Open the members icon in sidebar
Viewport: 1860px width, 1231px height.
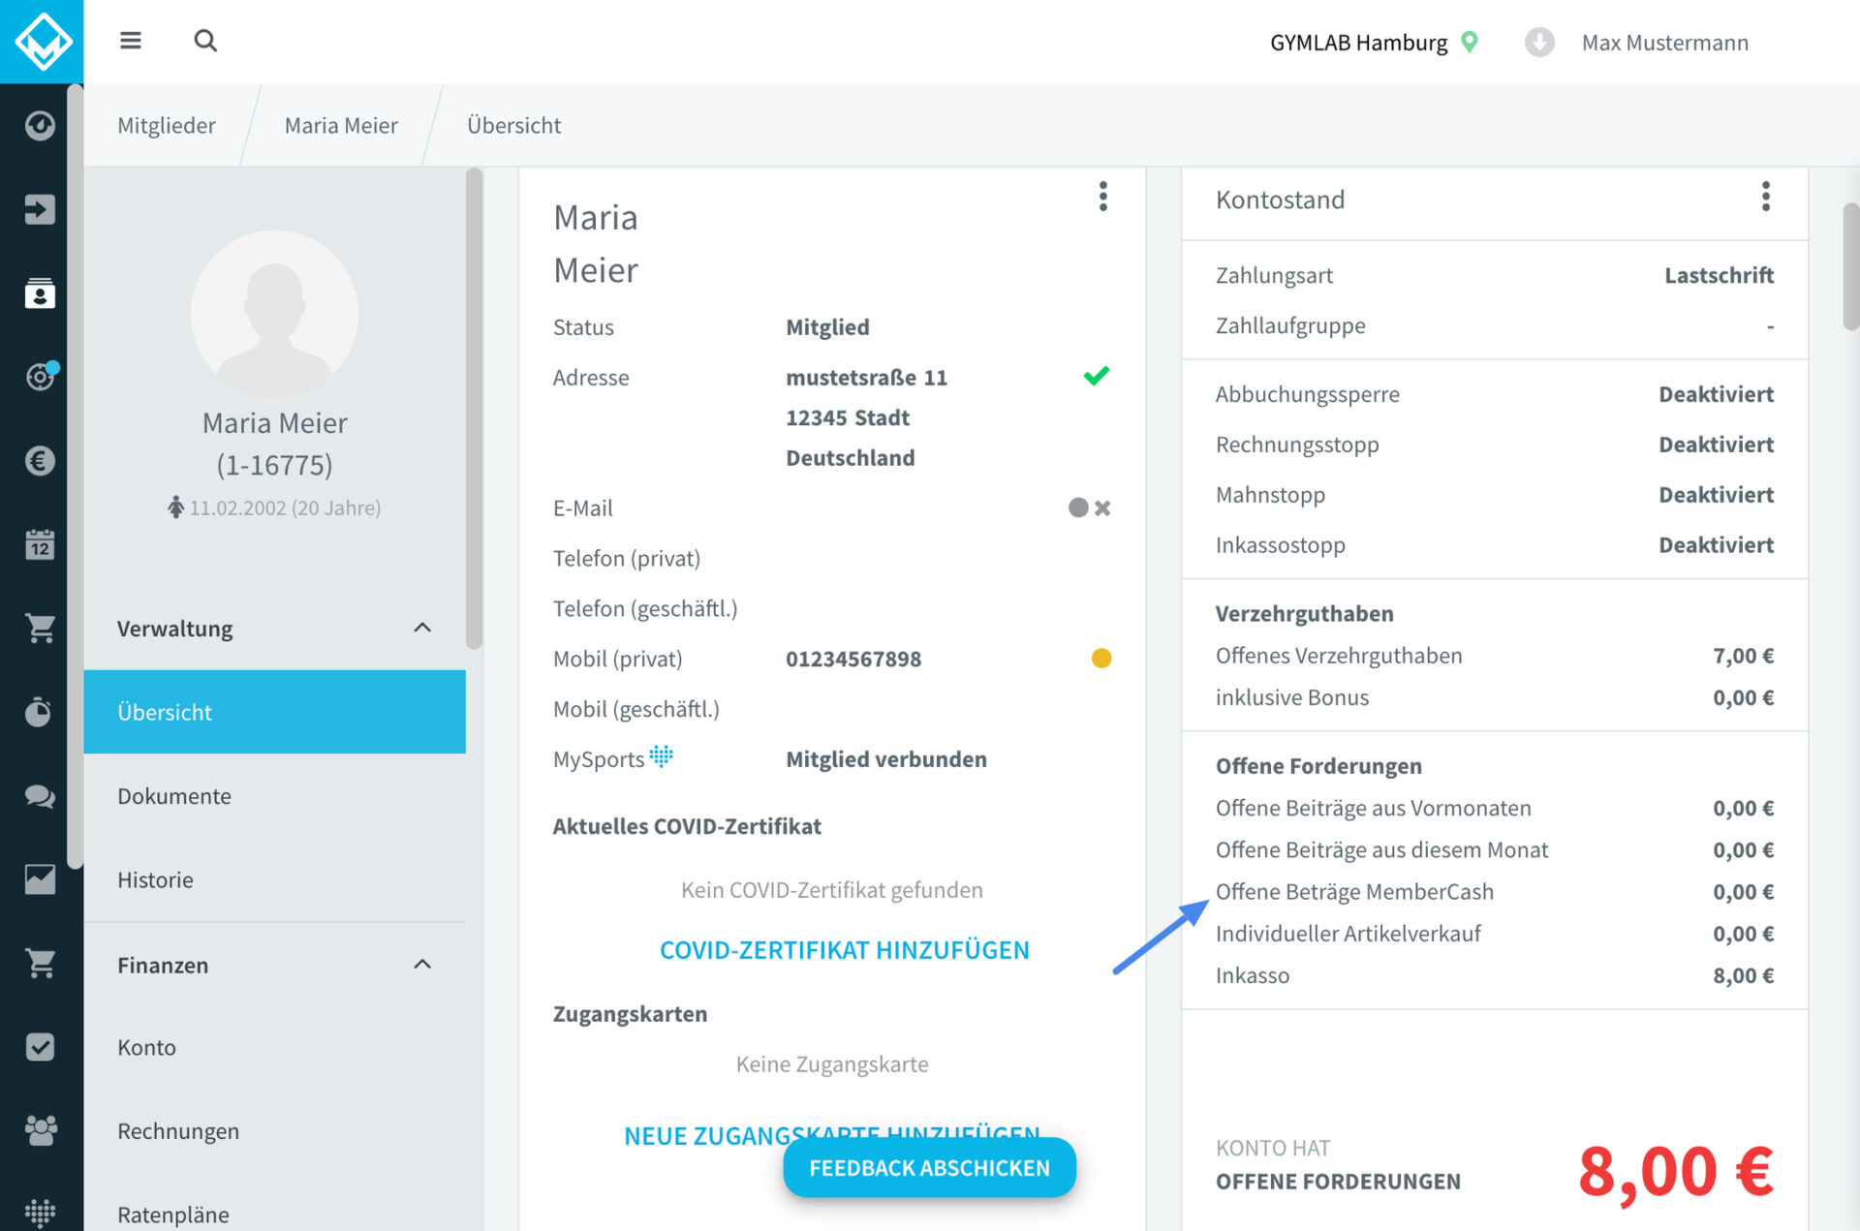[x=40, y=292]
